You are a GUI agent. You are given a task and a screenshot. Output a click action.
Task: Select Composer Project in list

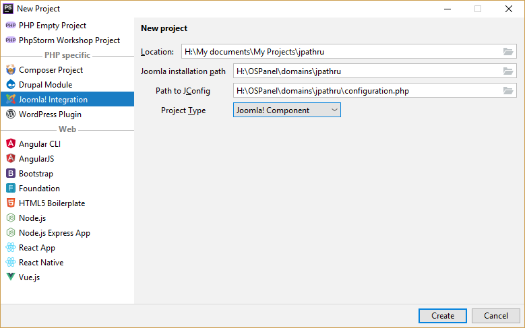click(67, 69)
